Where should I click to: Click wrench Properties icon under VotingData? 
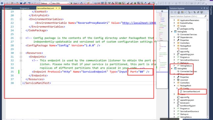point(178,40)
